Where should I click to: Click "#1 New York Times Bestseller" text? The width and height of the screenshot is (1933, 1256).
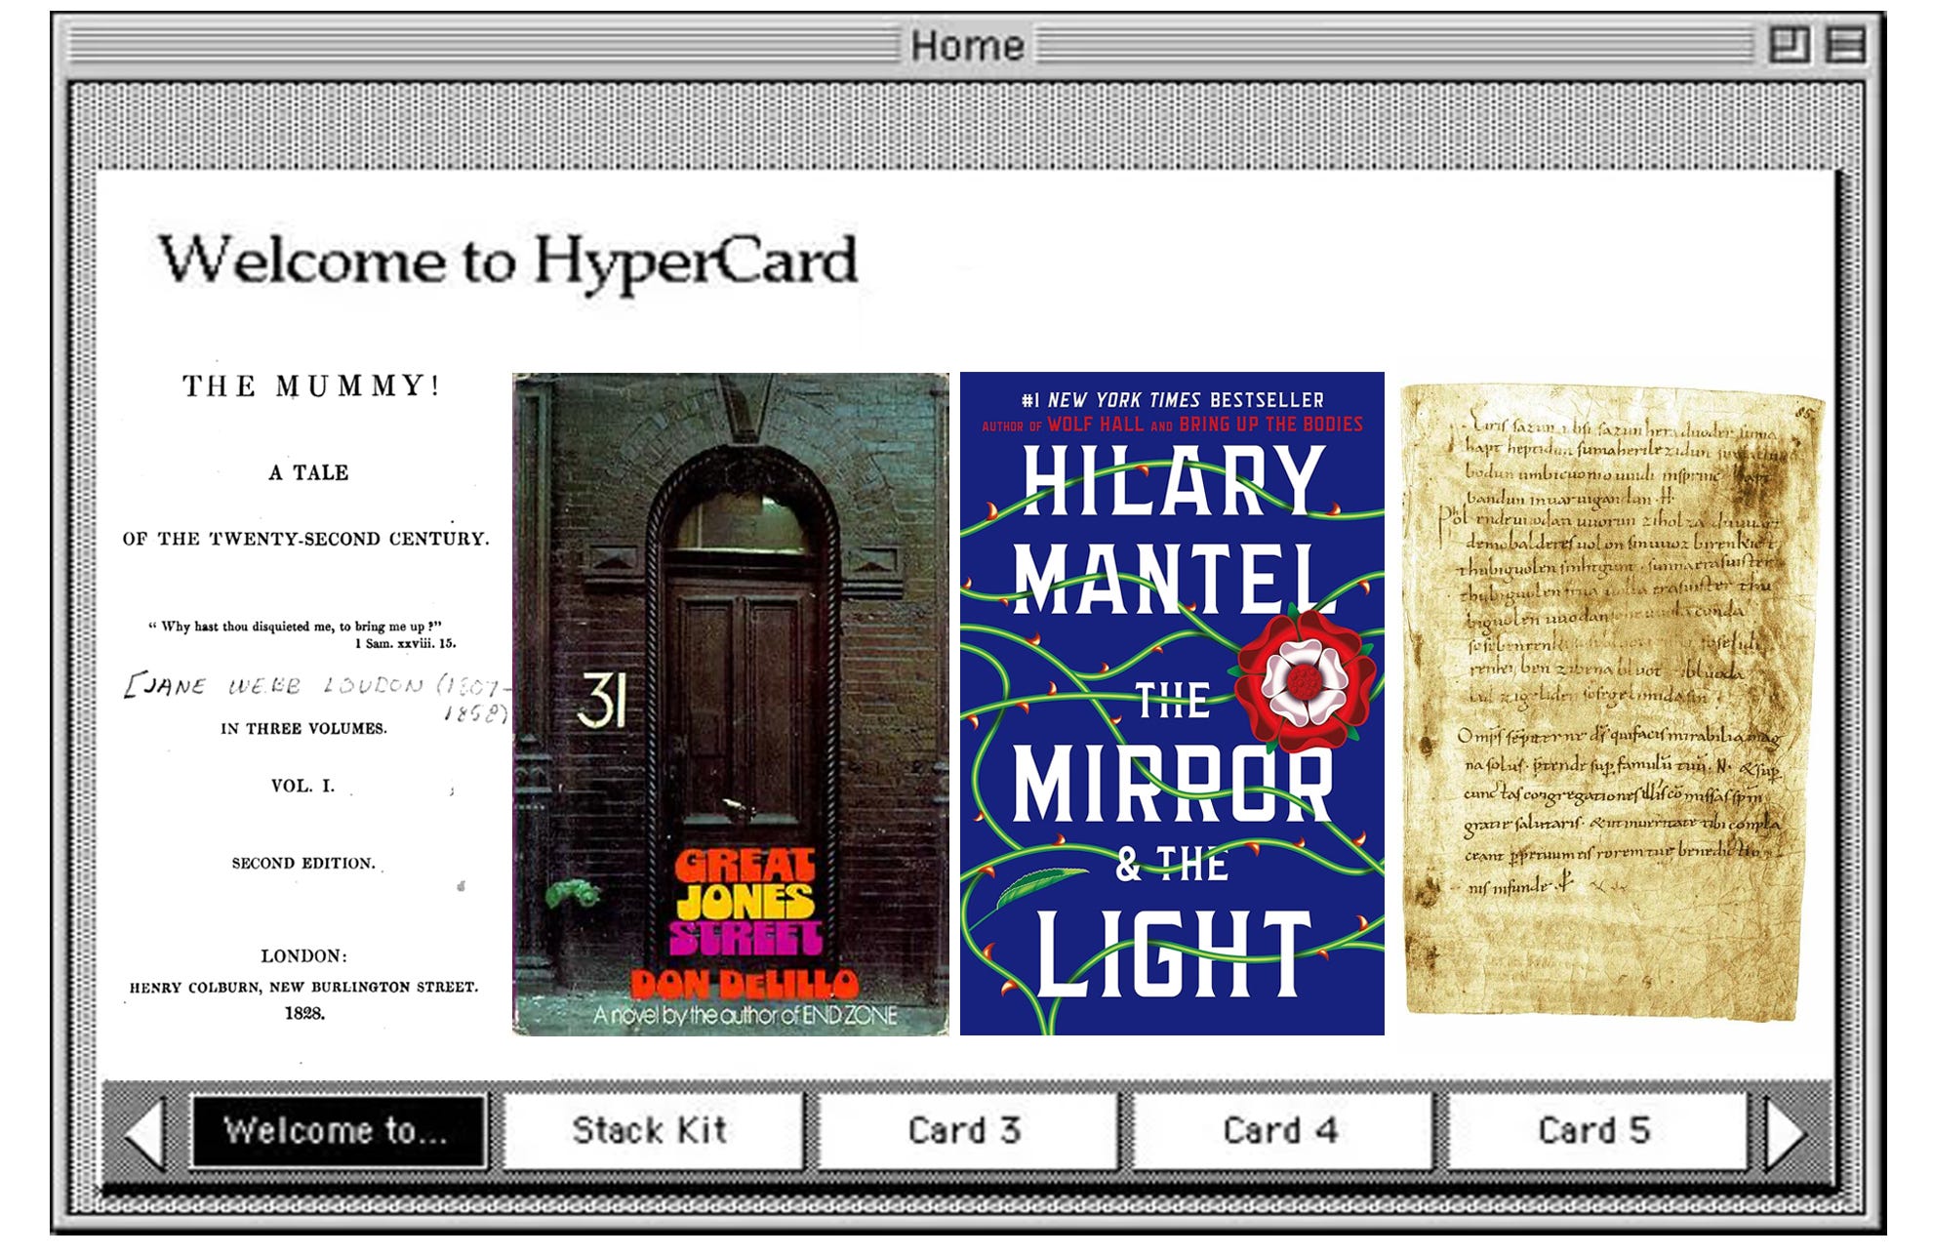point(1172,400)
